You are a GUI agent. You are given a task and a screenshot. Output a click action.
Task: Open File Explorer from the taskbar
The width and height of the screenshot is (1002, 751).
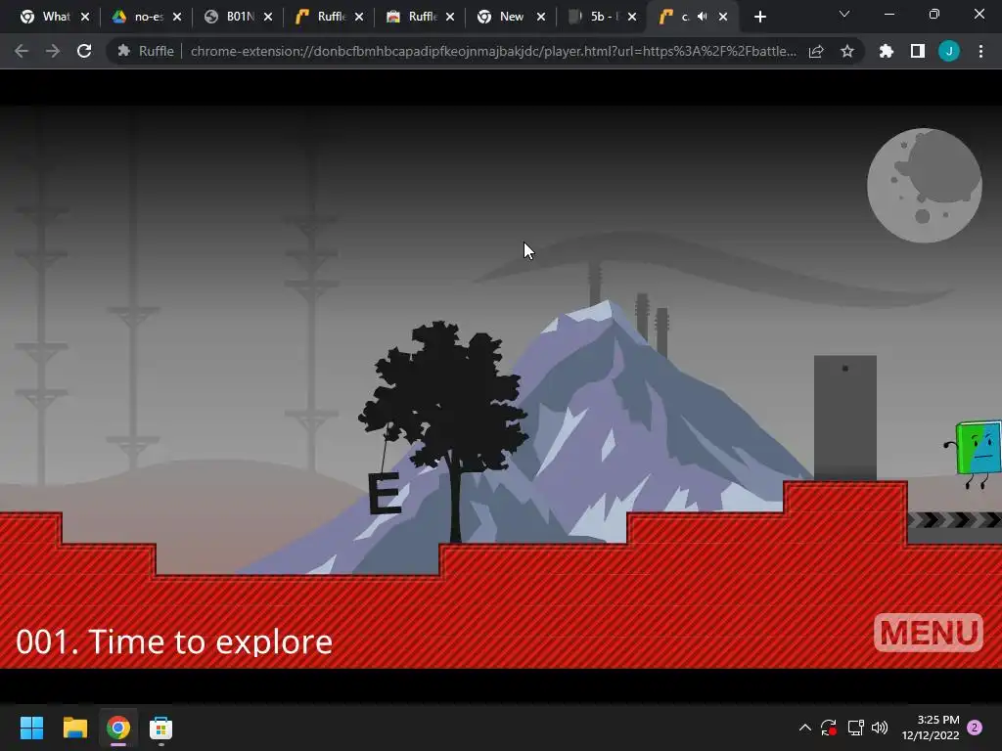point(74,728)
